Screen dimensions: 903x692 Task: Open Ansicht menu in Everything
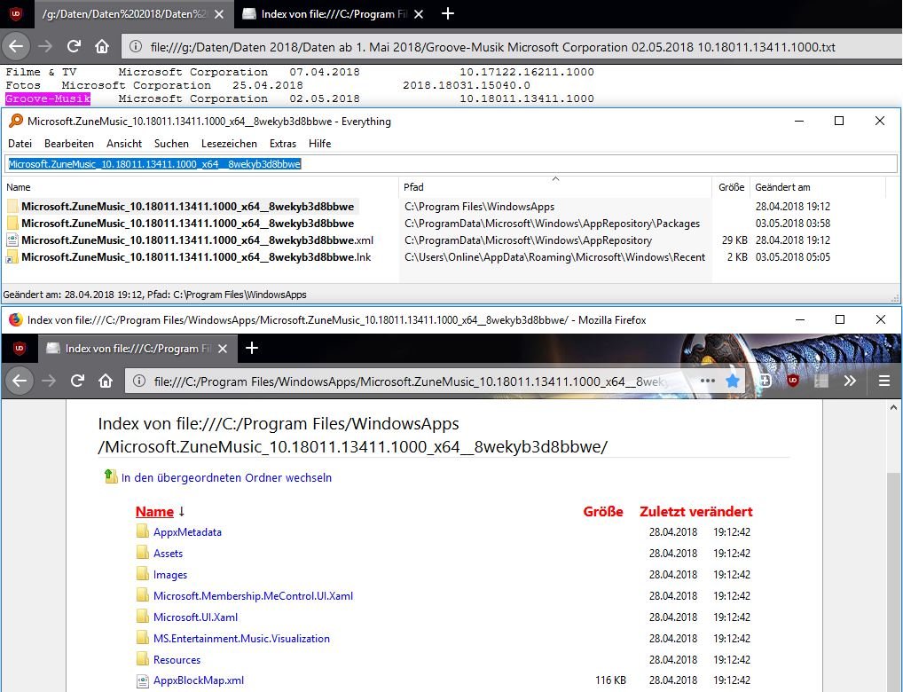(124, 144)
